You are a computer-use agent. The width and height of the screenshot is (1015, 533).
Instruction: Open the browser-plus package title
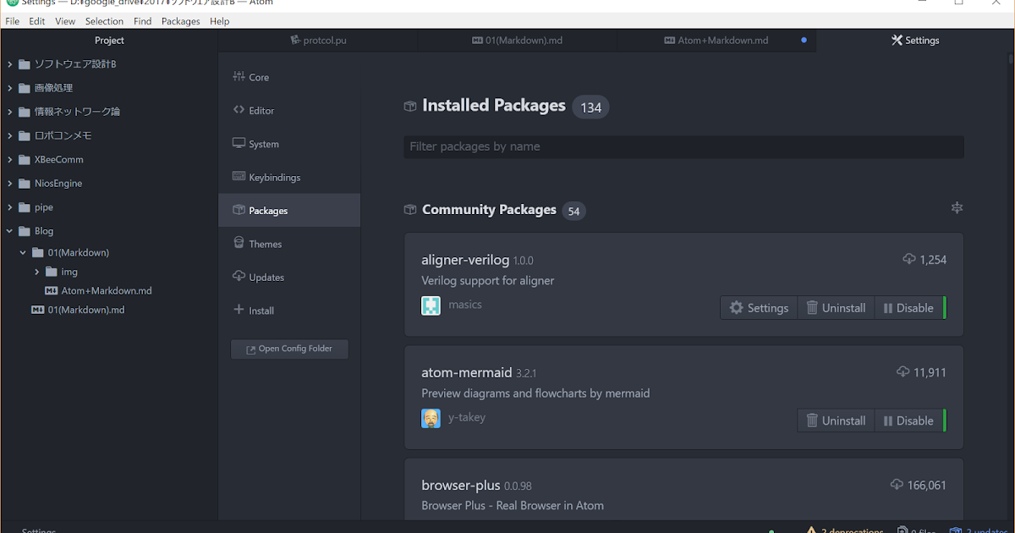click(461, 485)
